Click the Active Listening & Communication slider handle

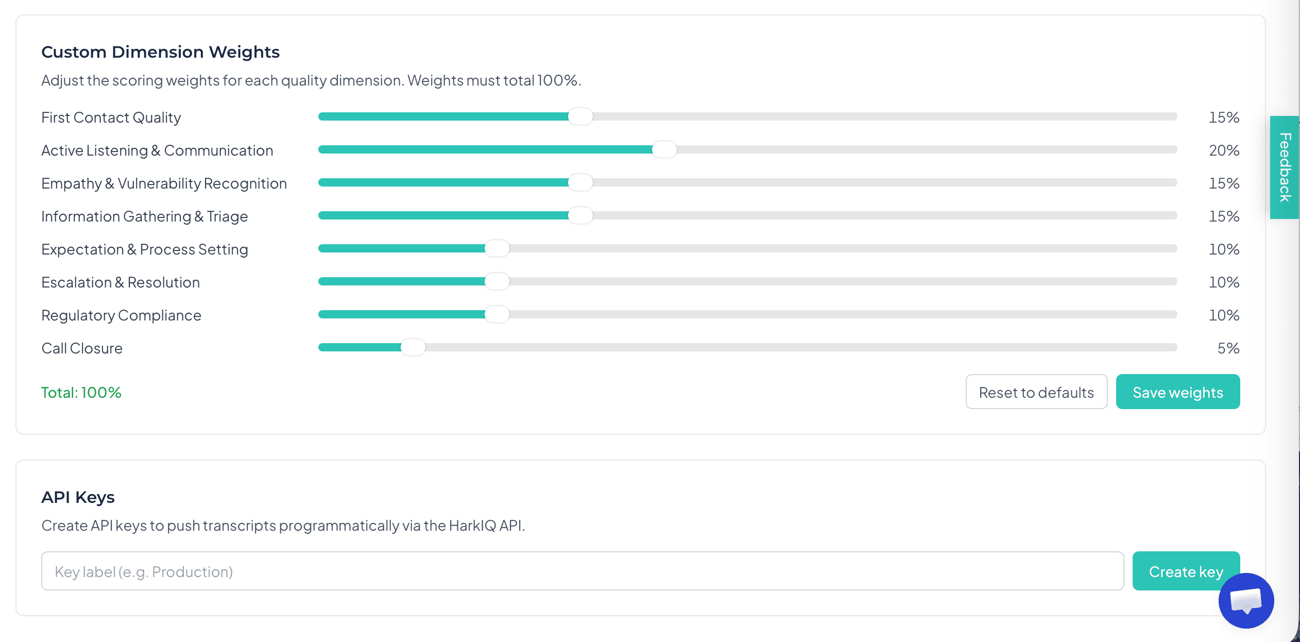tap(664, 149)
